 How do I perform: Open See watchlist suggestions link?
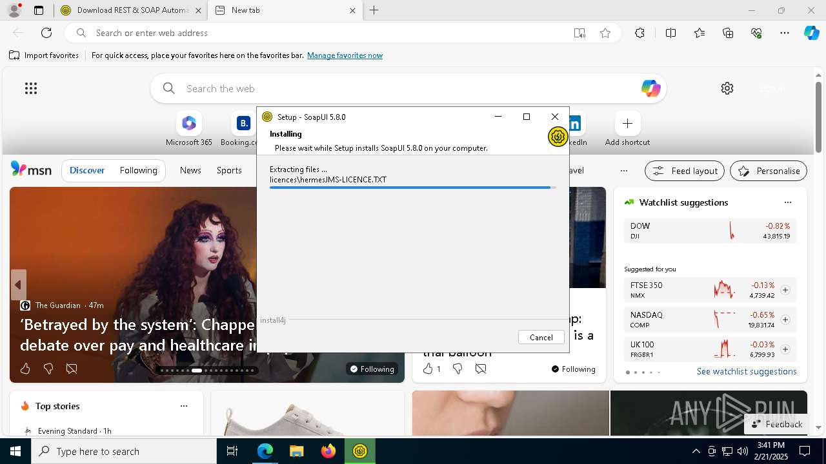tap(747, 371)
